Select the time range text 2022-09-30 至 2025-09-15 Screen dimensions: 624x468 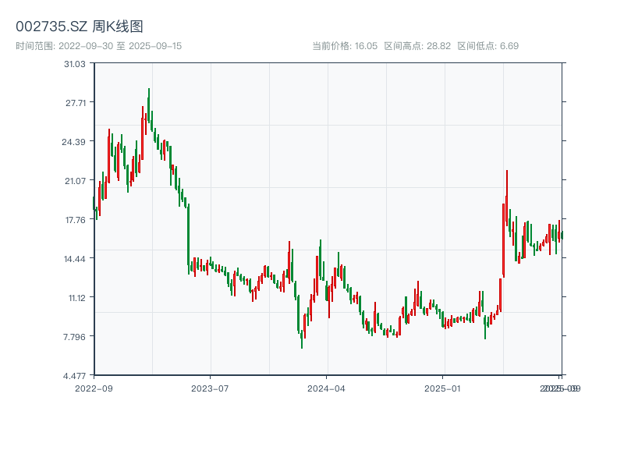120,46
